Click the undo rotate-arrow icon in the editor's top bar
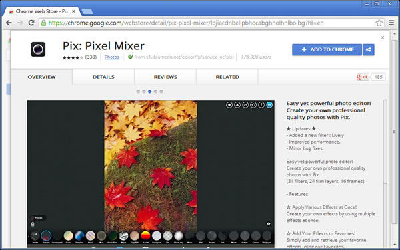This screenshot has height=250, width=400. tap(253, 105)
